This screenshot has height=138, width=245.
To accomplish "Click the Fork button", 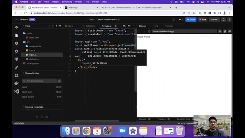I will [203, 20].
